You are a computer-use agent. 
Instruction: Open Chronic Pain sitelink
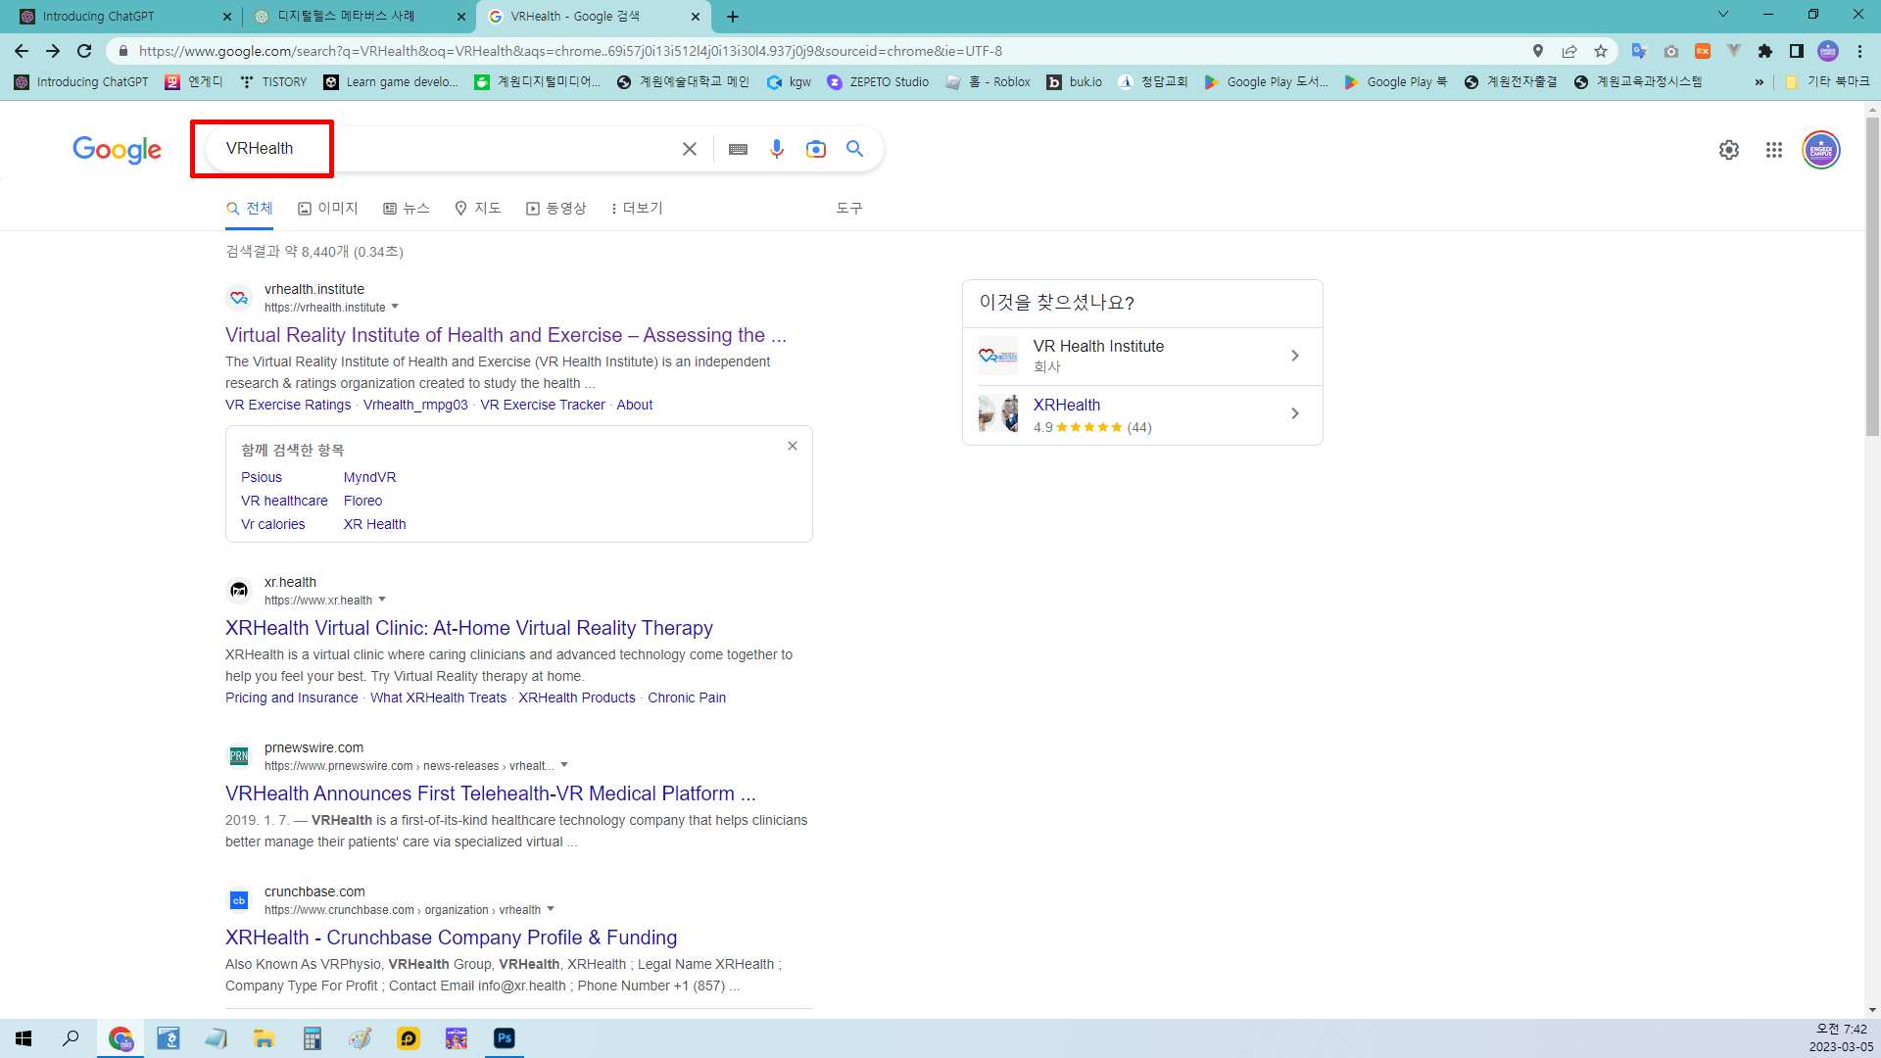[687, 697]
